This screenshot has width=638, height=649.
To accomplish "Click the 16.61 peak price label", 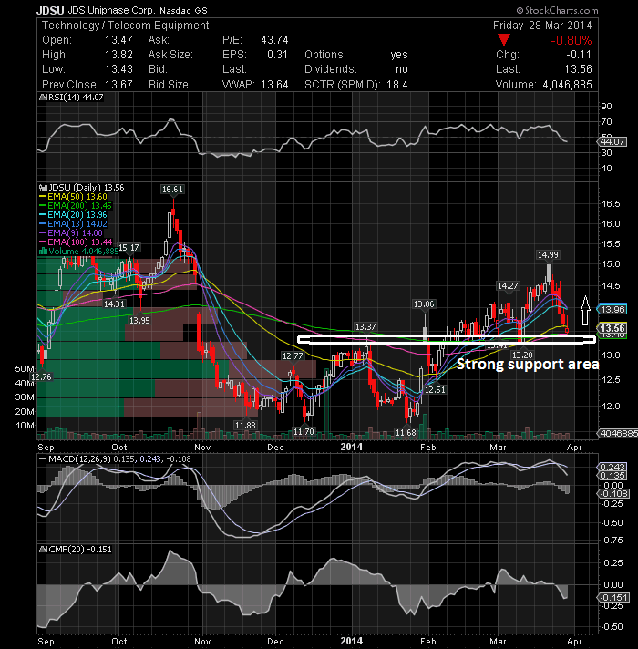I will (x=172, y=190).
